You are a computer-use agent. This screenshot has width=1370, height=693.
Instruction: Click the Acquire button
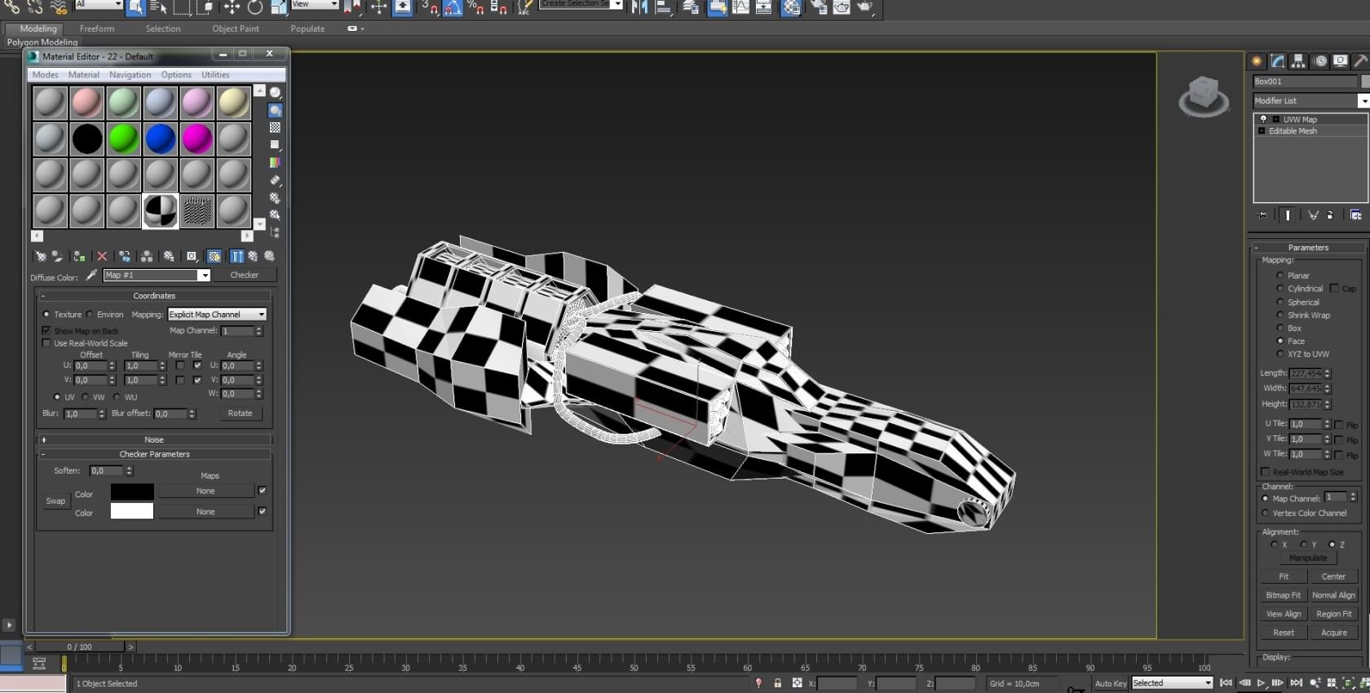pos(1334,633)
